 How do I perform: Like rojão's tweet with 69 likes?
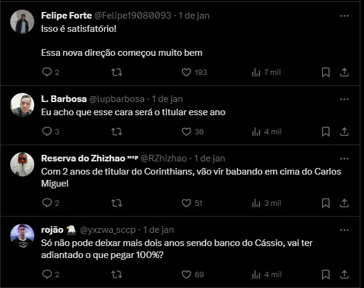pyautogui.click(x=187, y=274)
